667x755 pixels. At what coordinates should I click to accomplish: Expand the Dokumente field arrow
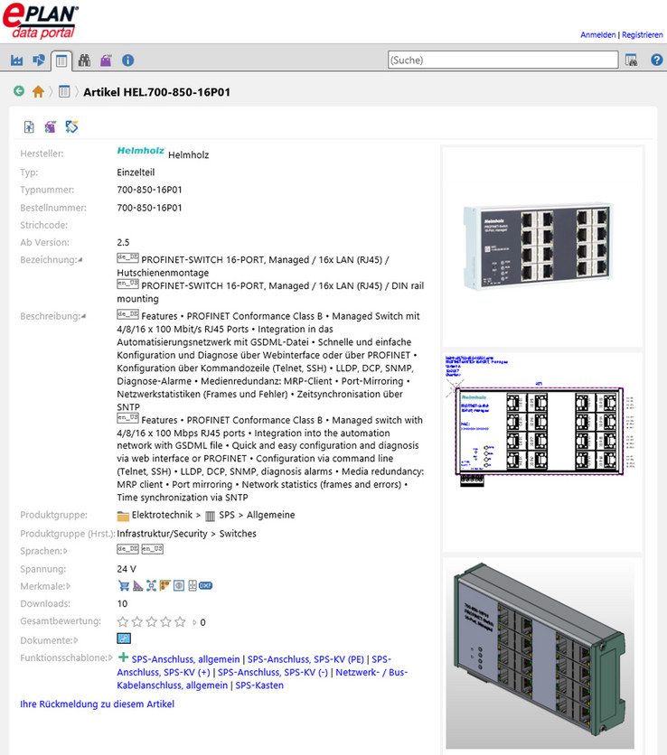[x=76, y=640]
